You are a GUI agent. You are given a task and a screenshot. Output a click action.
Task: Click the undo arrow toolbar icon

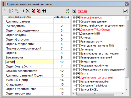point(6,11)
